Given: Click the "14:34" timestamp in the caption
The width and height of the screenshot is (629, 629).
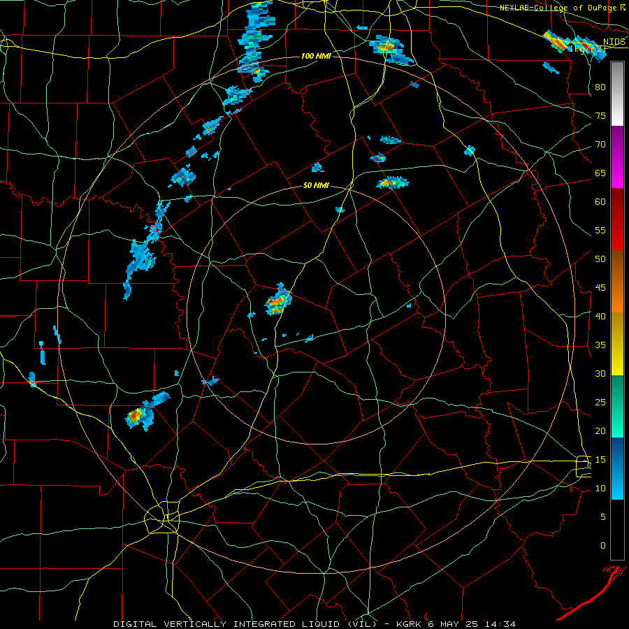Looking at the screenshot, I should pos(500,624).
